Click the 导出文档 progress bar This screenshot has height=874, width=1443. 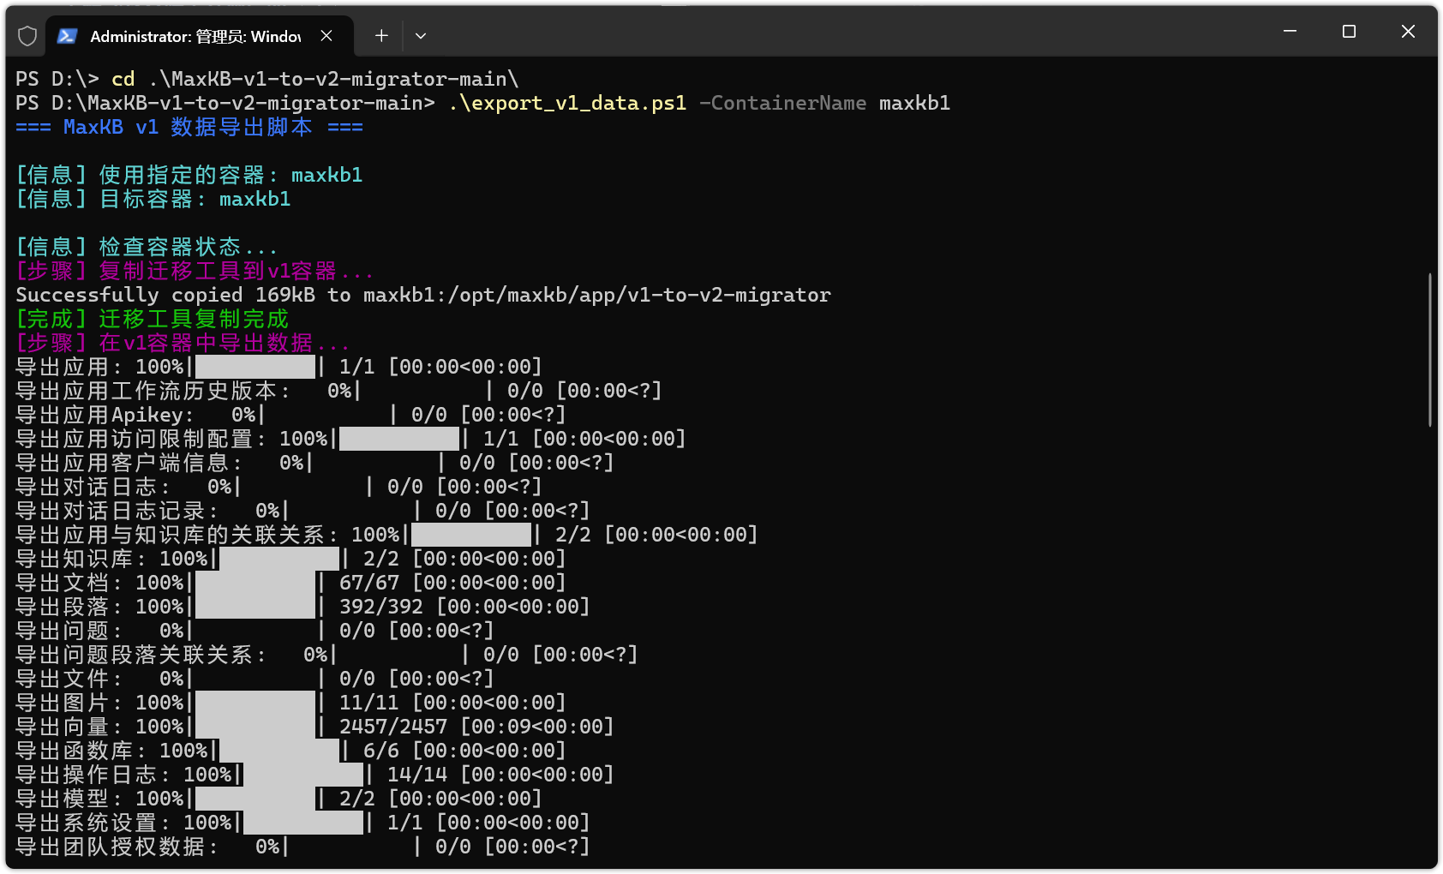tap(255, 583)
